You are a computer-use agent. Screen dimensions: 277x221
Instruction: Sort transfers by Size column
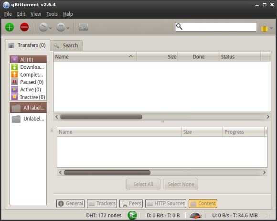tap(157, 56)
